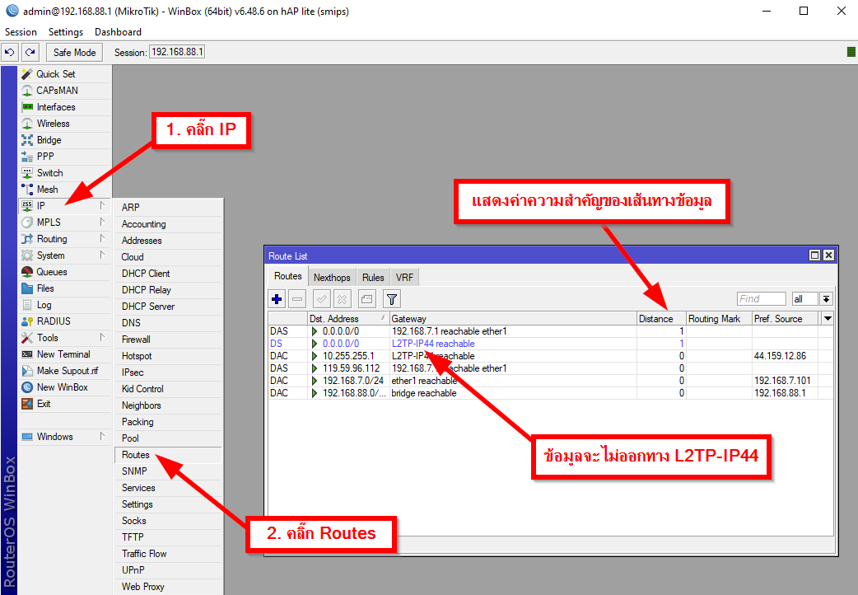Image resolution: width=858 pixels, height=595 pixels.
Task: Switch to the Rules tab
Action: coord(373,277)
